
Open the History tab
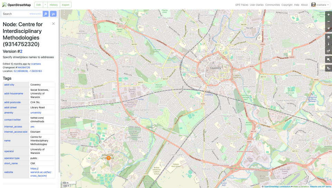54,5
